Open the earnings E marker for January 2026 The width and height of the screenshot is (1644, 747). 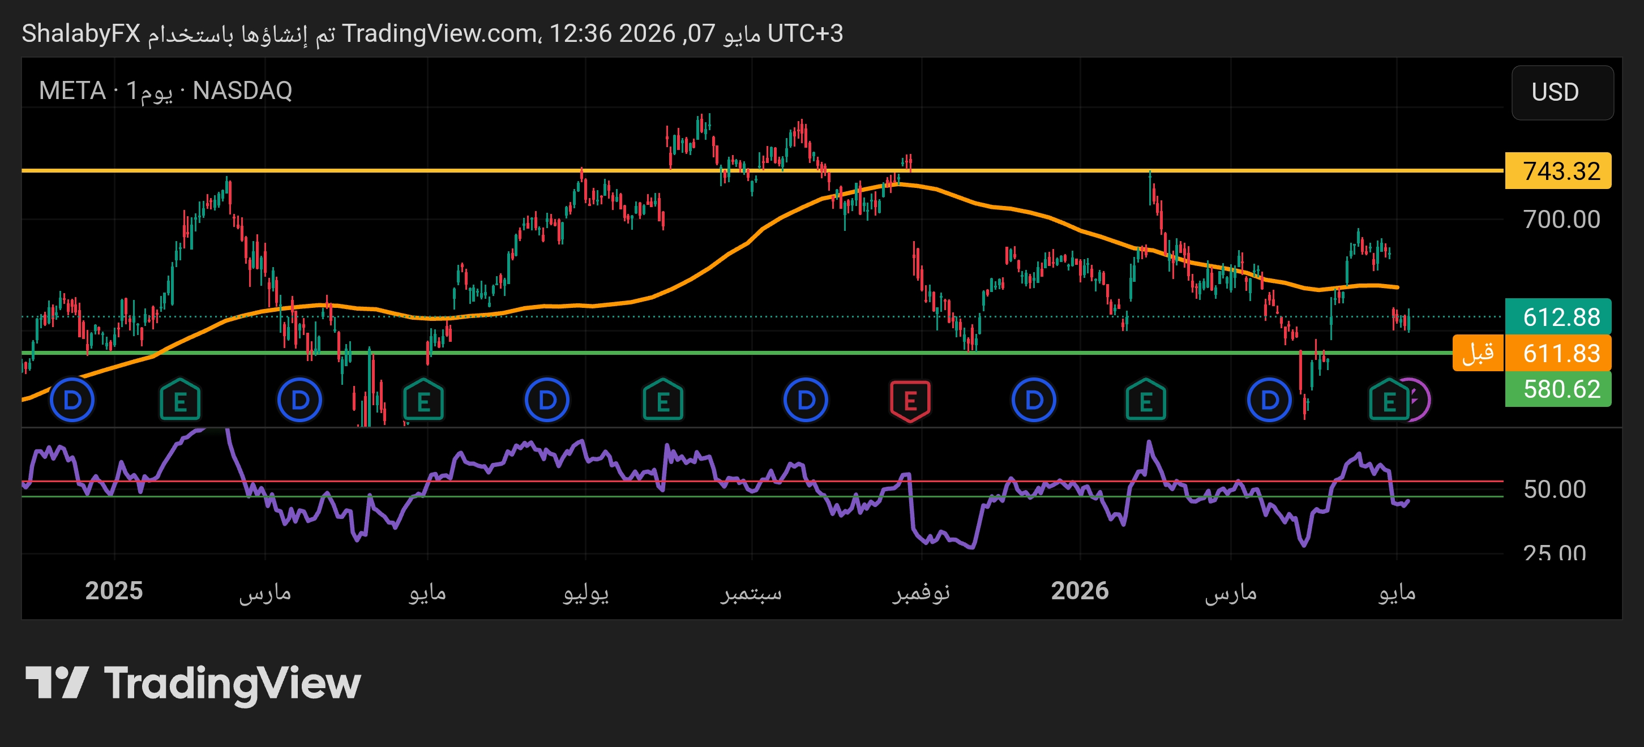pyautogui.click(x=1146, y=401)
